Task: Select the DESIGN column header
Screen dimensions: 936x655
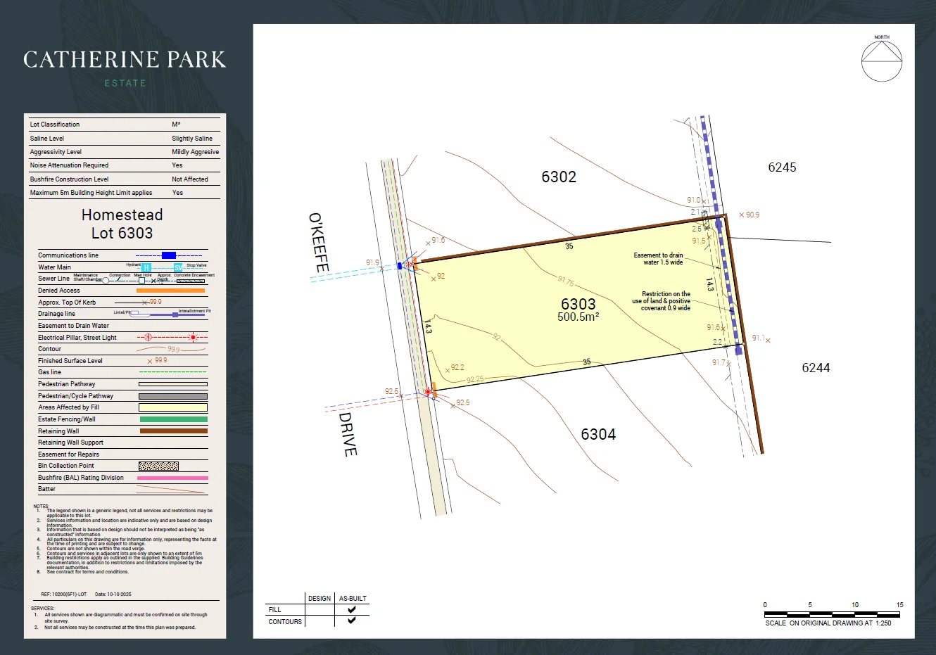Action: tap(320, 598)
